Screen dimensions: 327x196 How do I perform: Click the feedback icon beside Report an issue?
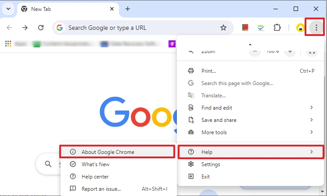click(72, 189)
